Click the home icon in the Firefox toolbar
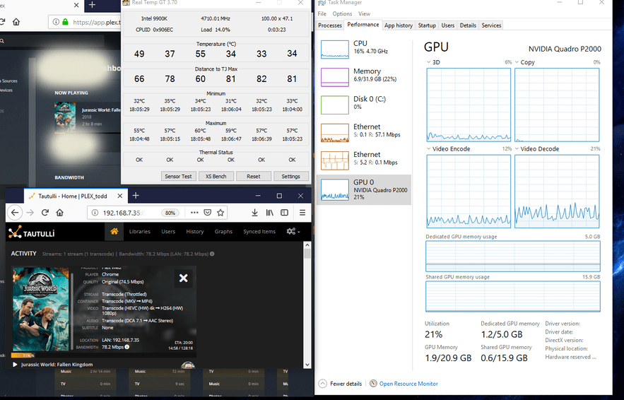Screen dimensions: 624x400 point(59,213)
